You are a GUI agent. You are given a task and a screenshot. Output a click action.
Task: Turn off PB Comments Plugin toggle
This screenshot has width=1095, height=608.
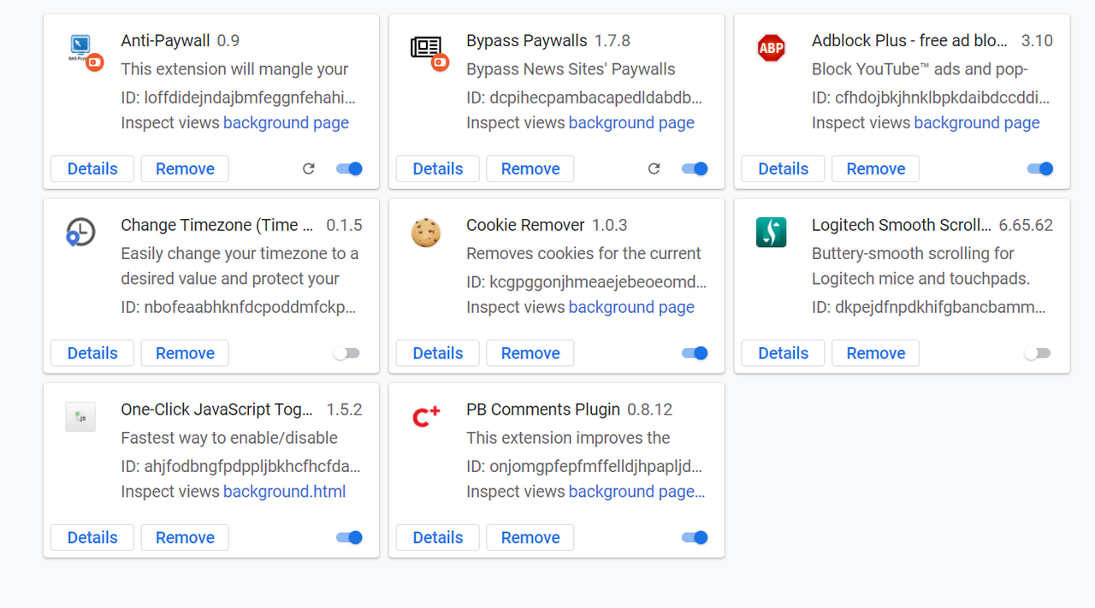pyautogui.click(x=695, y=537)
